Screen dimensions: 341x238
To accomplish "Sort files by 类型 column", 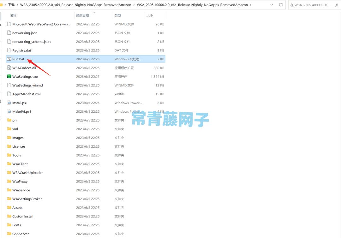I will (x=118, y=15).
